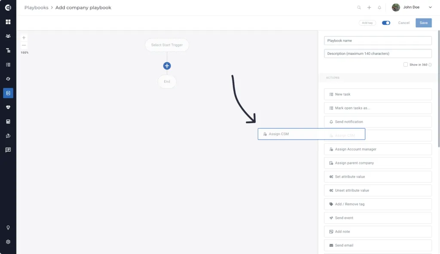Click the dragged Assign CSM card
This screenshot has width=440, height=254.
(312, 134)
